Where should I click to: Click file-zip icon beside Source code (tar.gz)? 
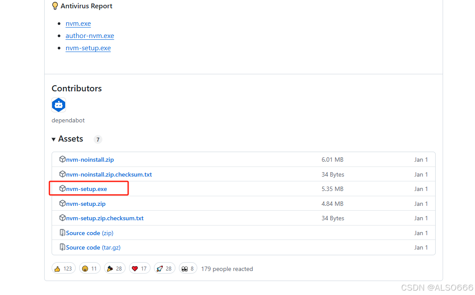[63, 247]
